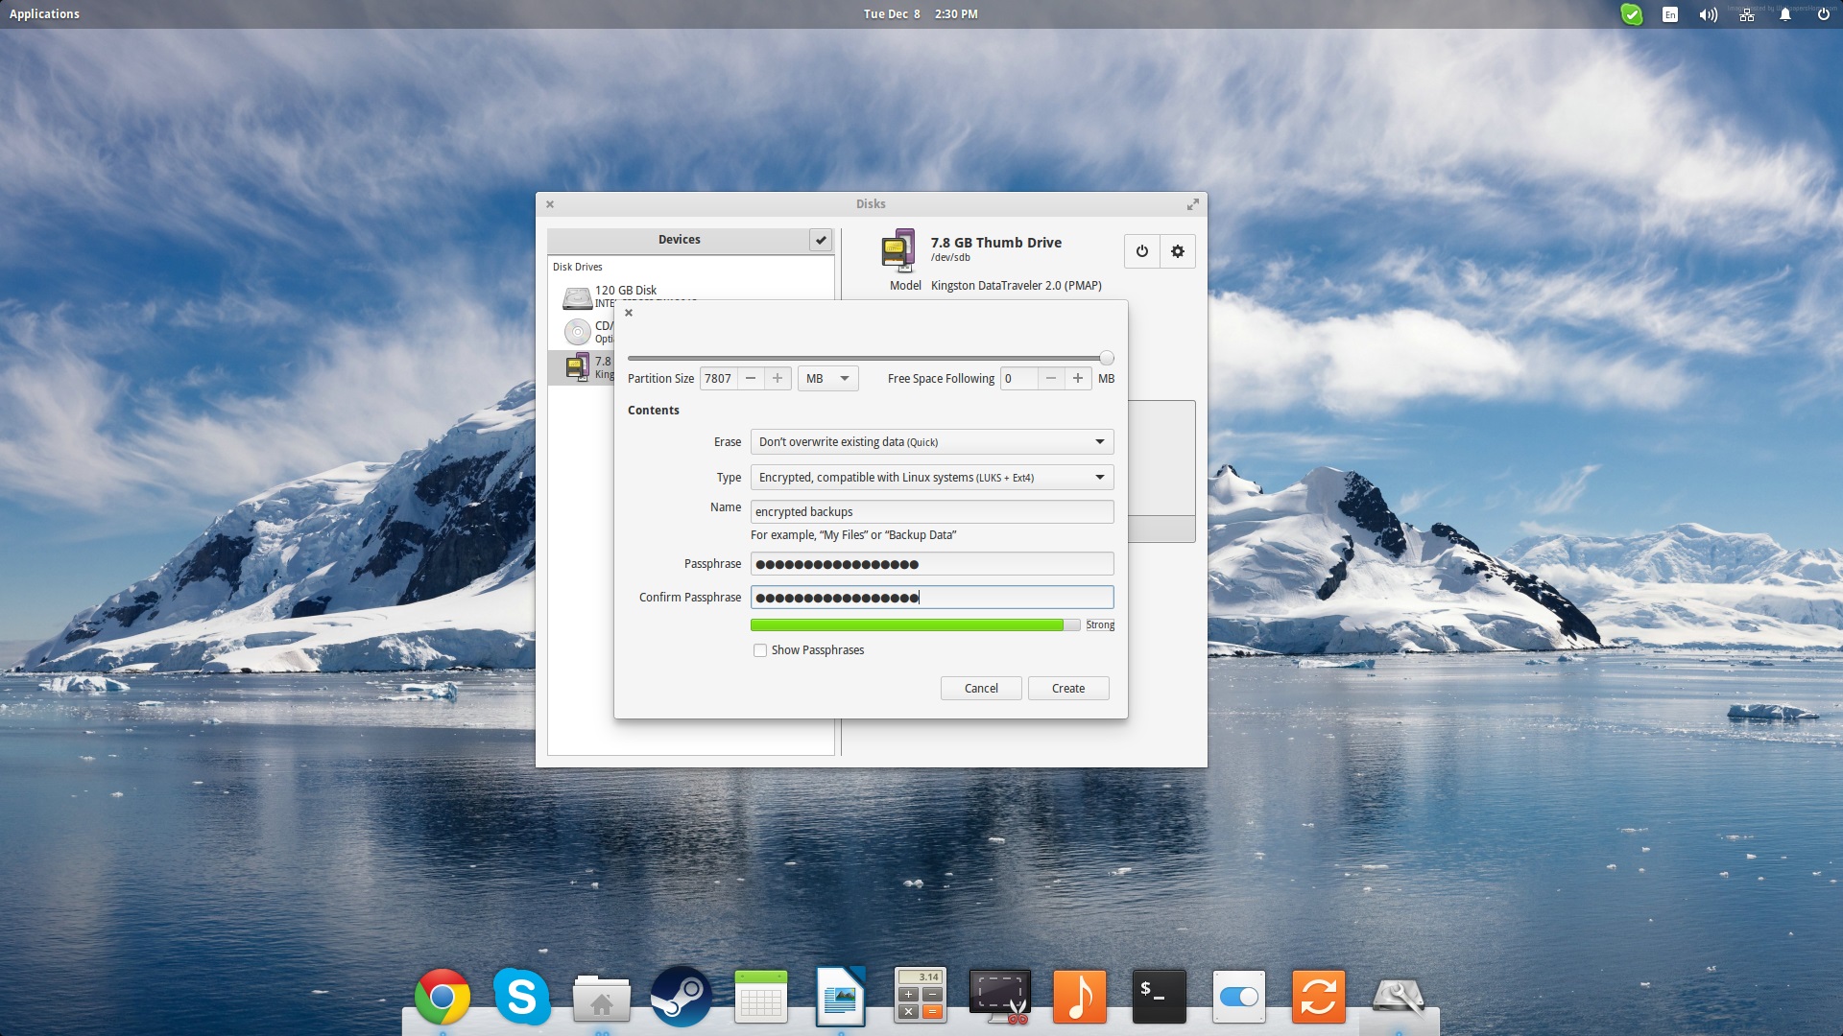Open System Settings switch icon in dock

pos(1239,997)
